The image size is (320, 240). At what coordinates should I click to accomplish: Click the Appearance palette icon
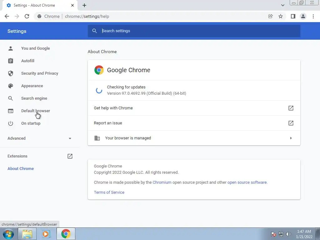point(11,86)
